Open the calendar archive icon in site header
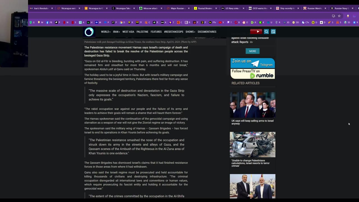This screenshot has width=359, height=202. click(273, 32)
